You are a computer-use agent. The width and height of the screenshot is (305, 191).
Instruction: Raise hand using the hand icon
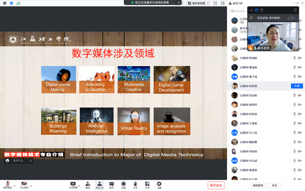(x=135, y=185)
